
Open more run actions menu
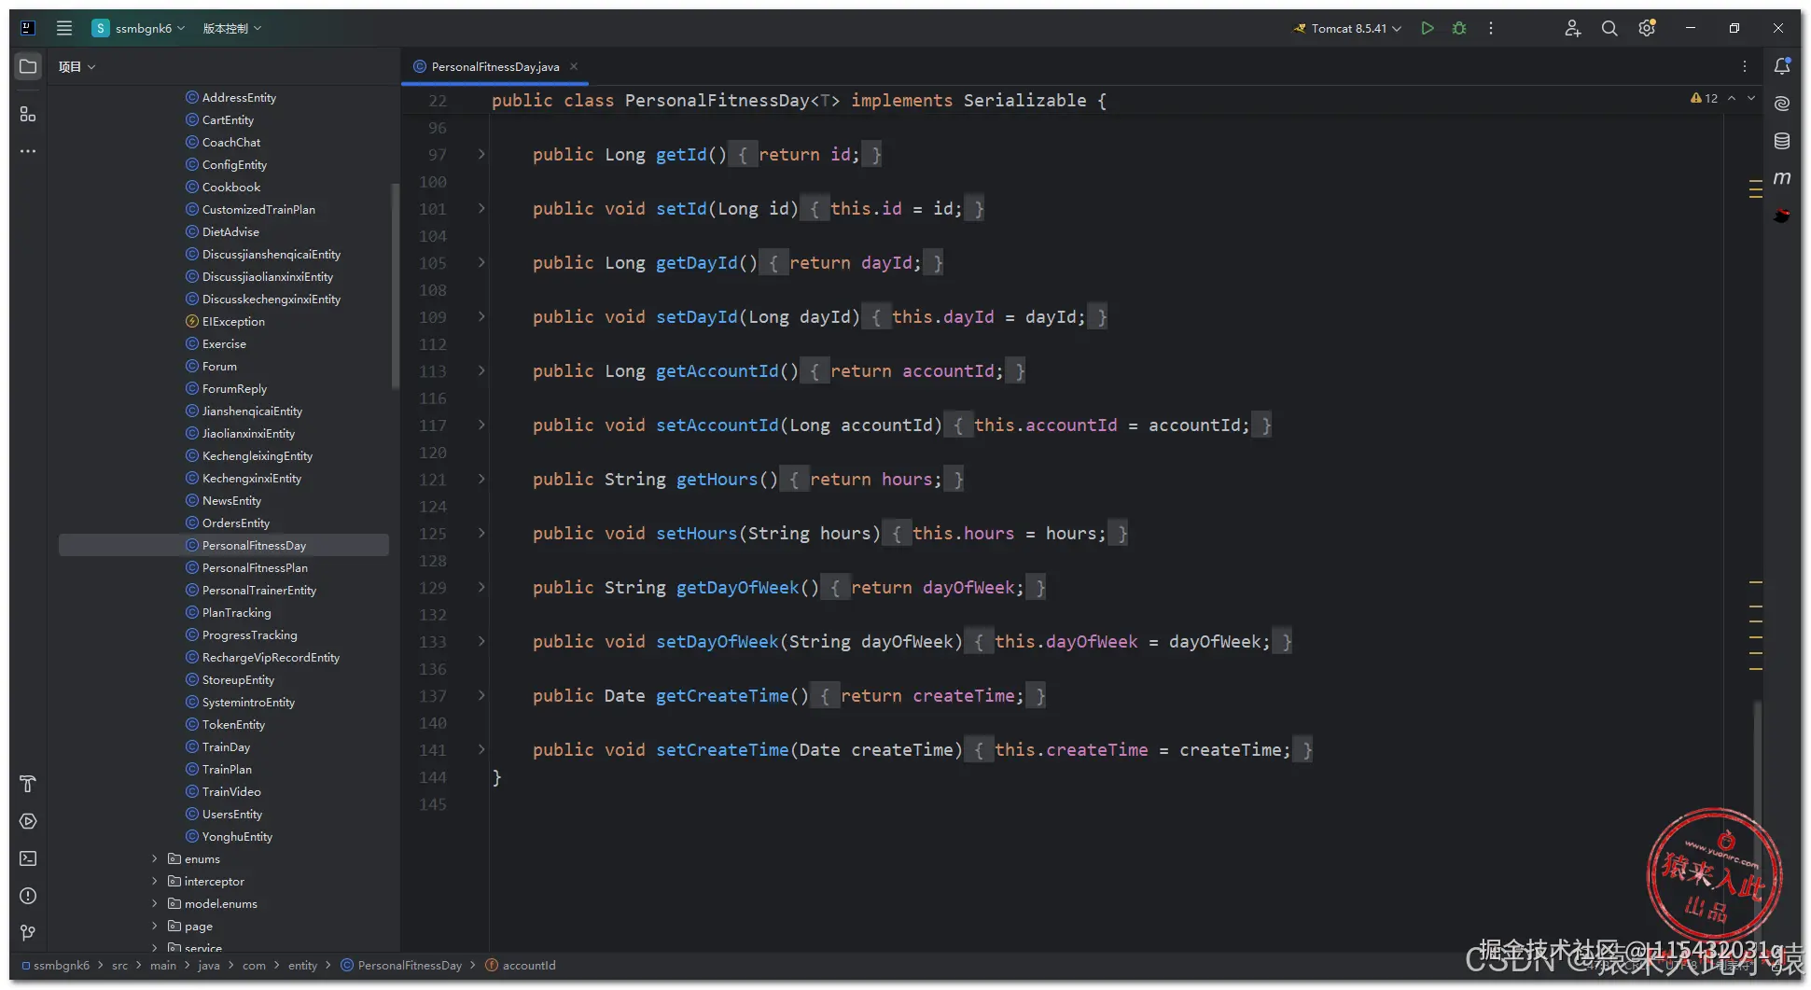tap(1491, 28)
